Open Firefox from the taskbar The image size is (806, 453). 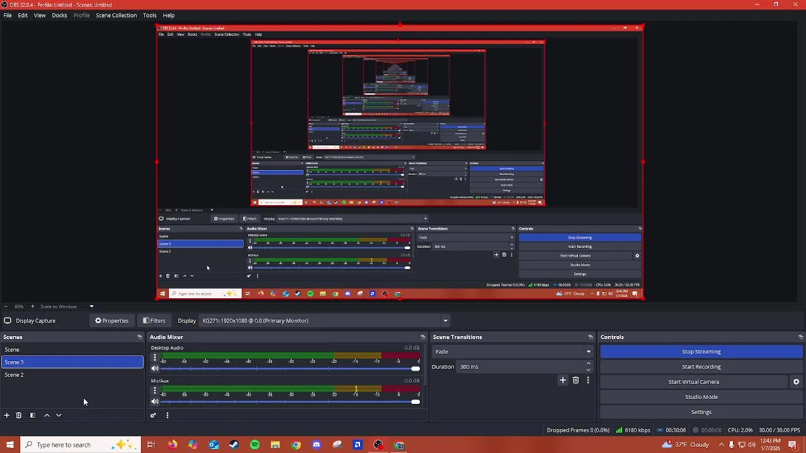tap(173, 445)
